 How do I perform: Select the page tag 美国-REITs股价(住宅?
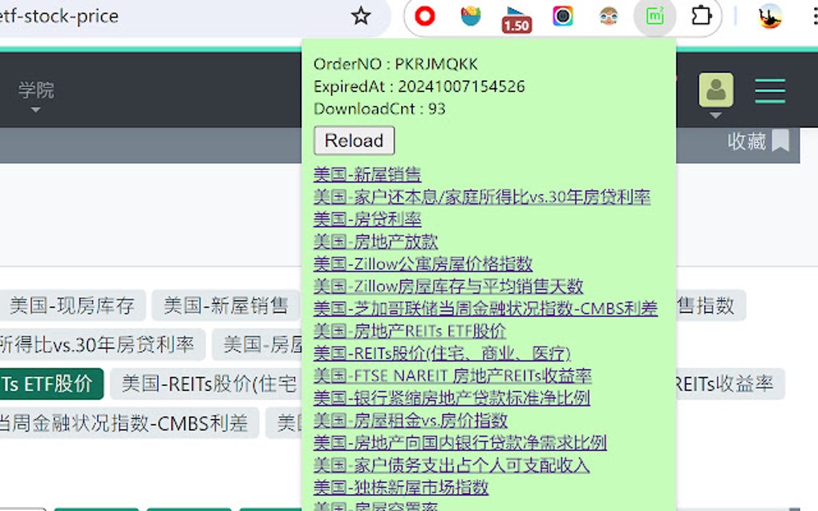coord(207,384)
